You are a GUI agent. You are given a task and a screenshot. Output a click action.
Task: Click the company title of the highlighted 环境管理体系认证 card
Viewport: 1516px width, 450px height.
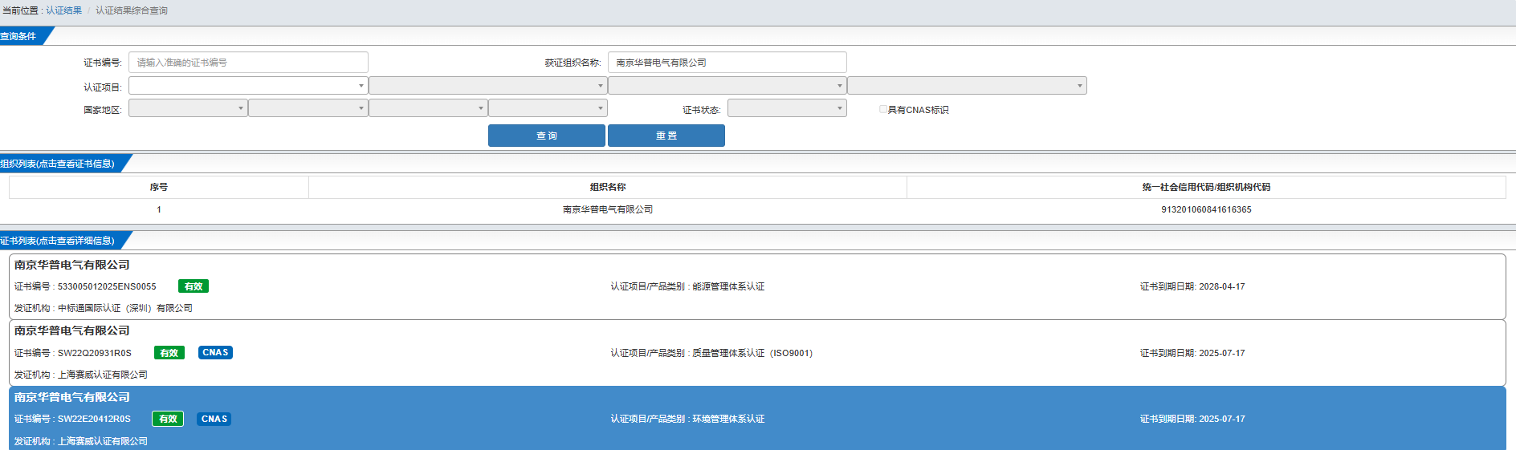point(72,397)
